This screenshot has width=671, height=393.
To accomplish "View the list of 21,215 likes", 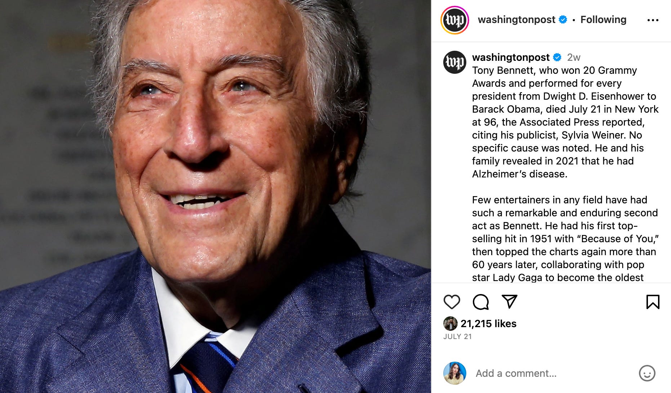I will (488, 324).
